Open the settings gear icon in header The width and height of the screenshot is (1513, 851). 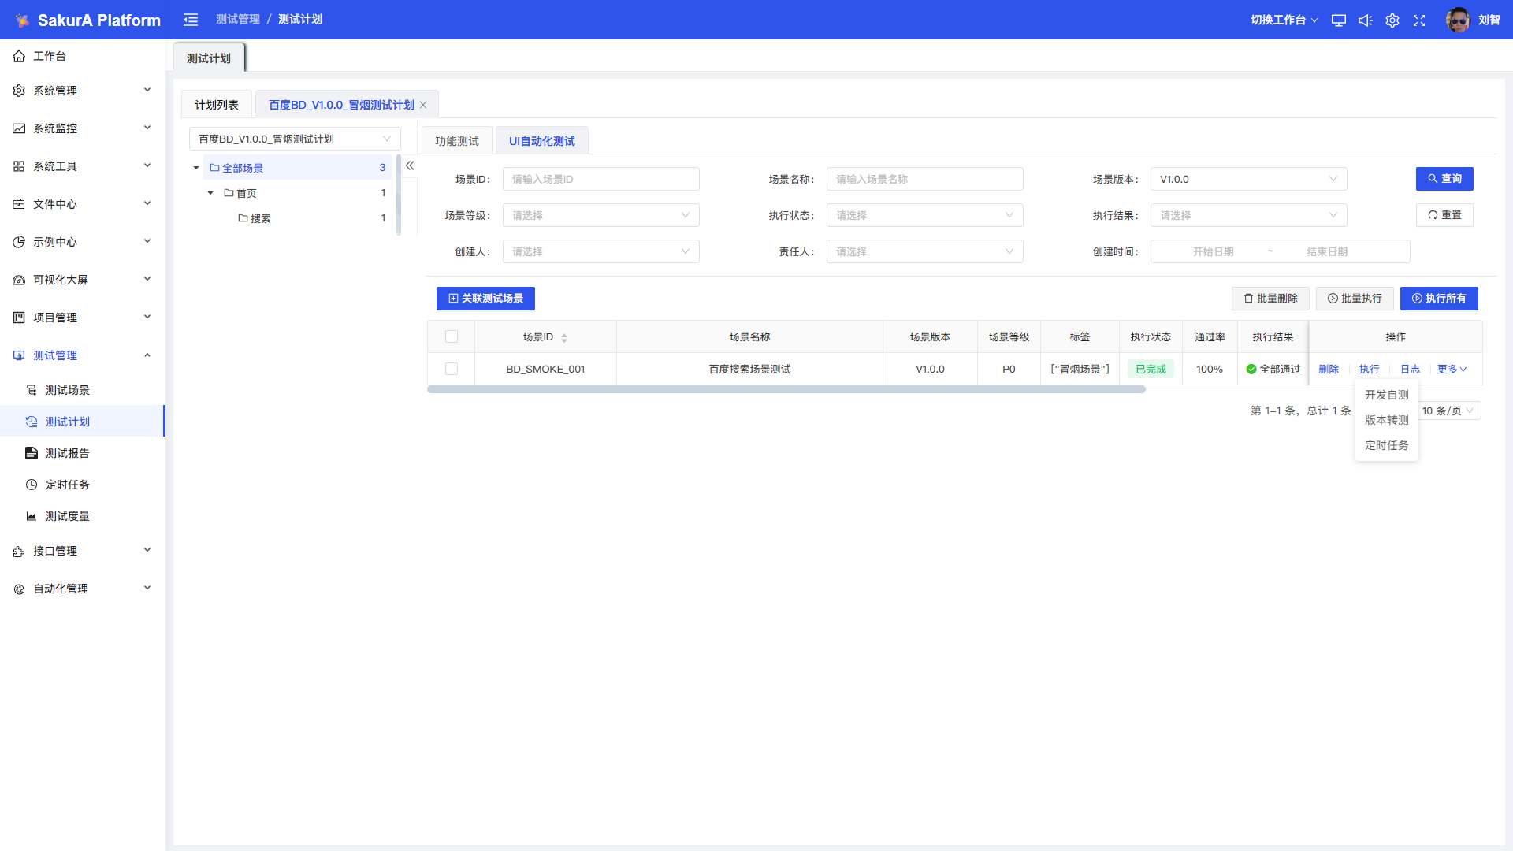1392,20
